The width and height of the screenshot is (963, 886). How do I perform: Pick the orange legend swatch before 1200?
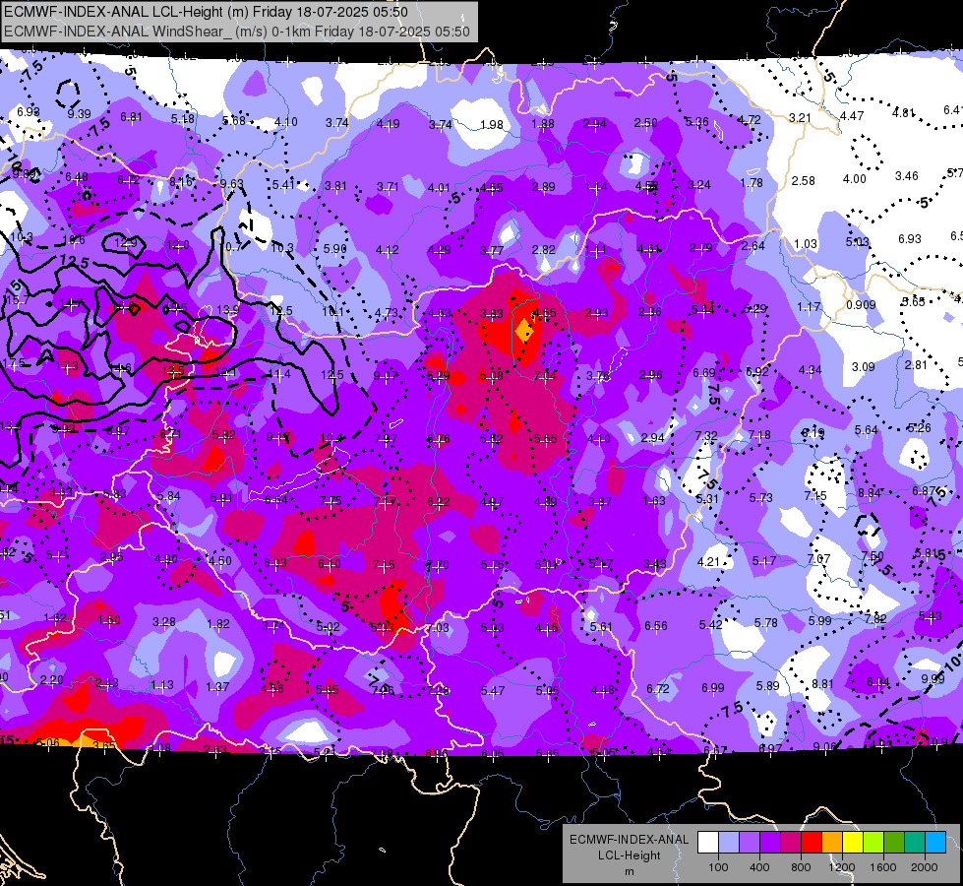click(x=832, y=843)
